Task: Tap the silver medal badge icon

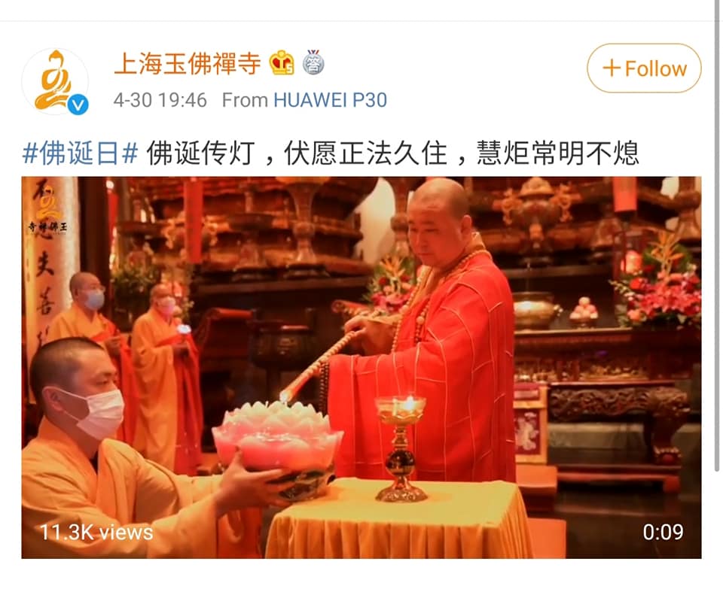Action: pos(313,62)
